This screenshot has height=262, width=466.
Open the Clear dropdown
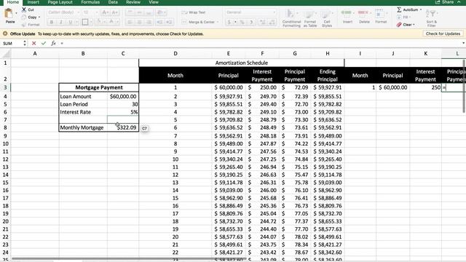pyautogui.click(x=406, y=25)
